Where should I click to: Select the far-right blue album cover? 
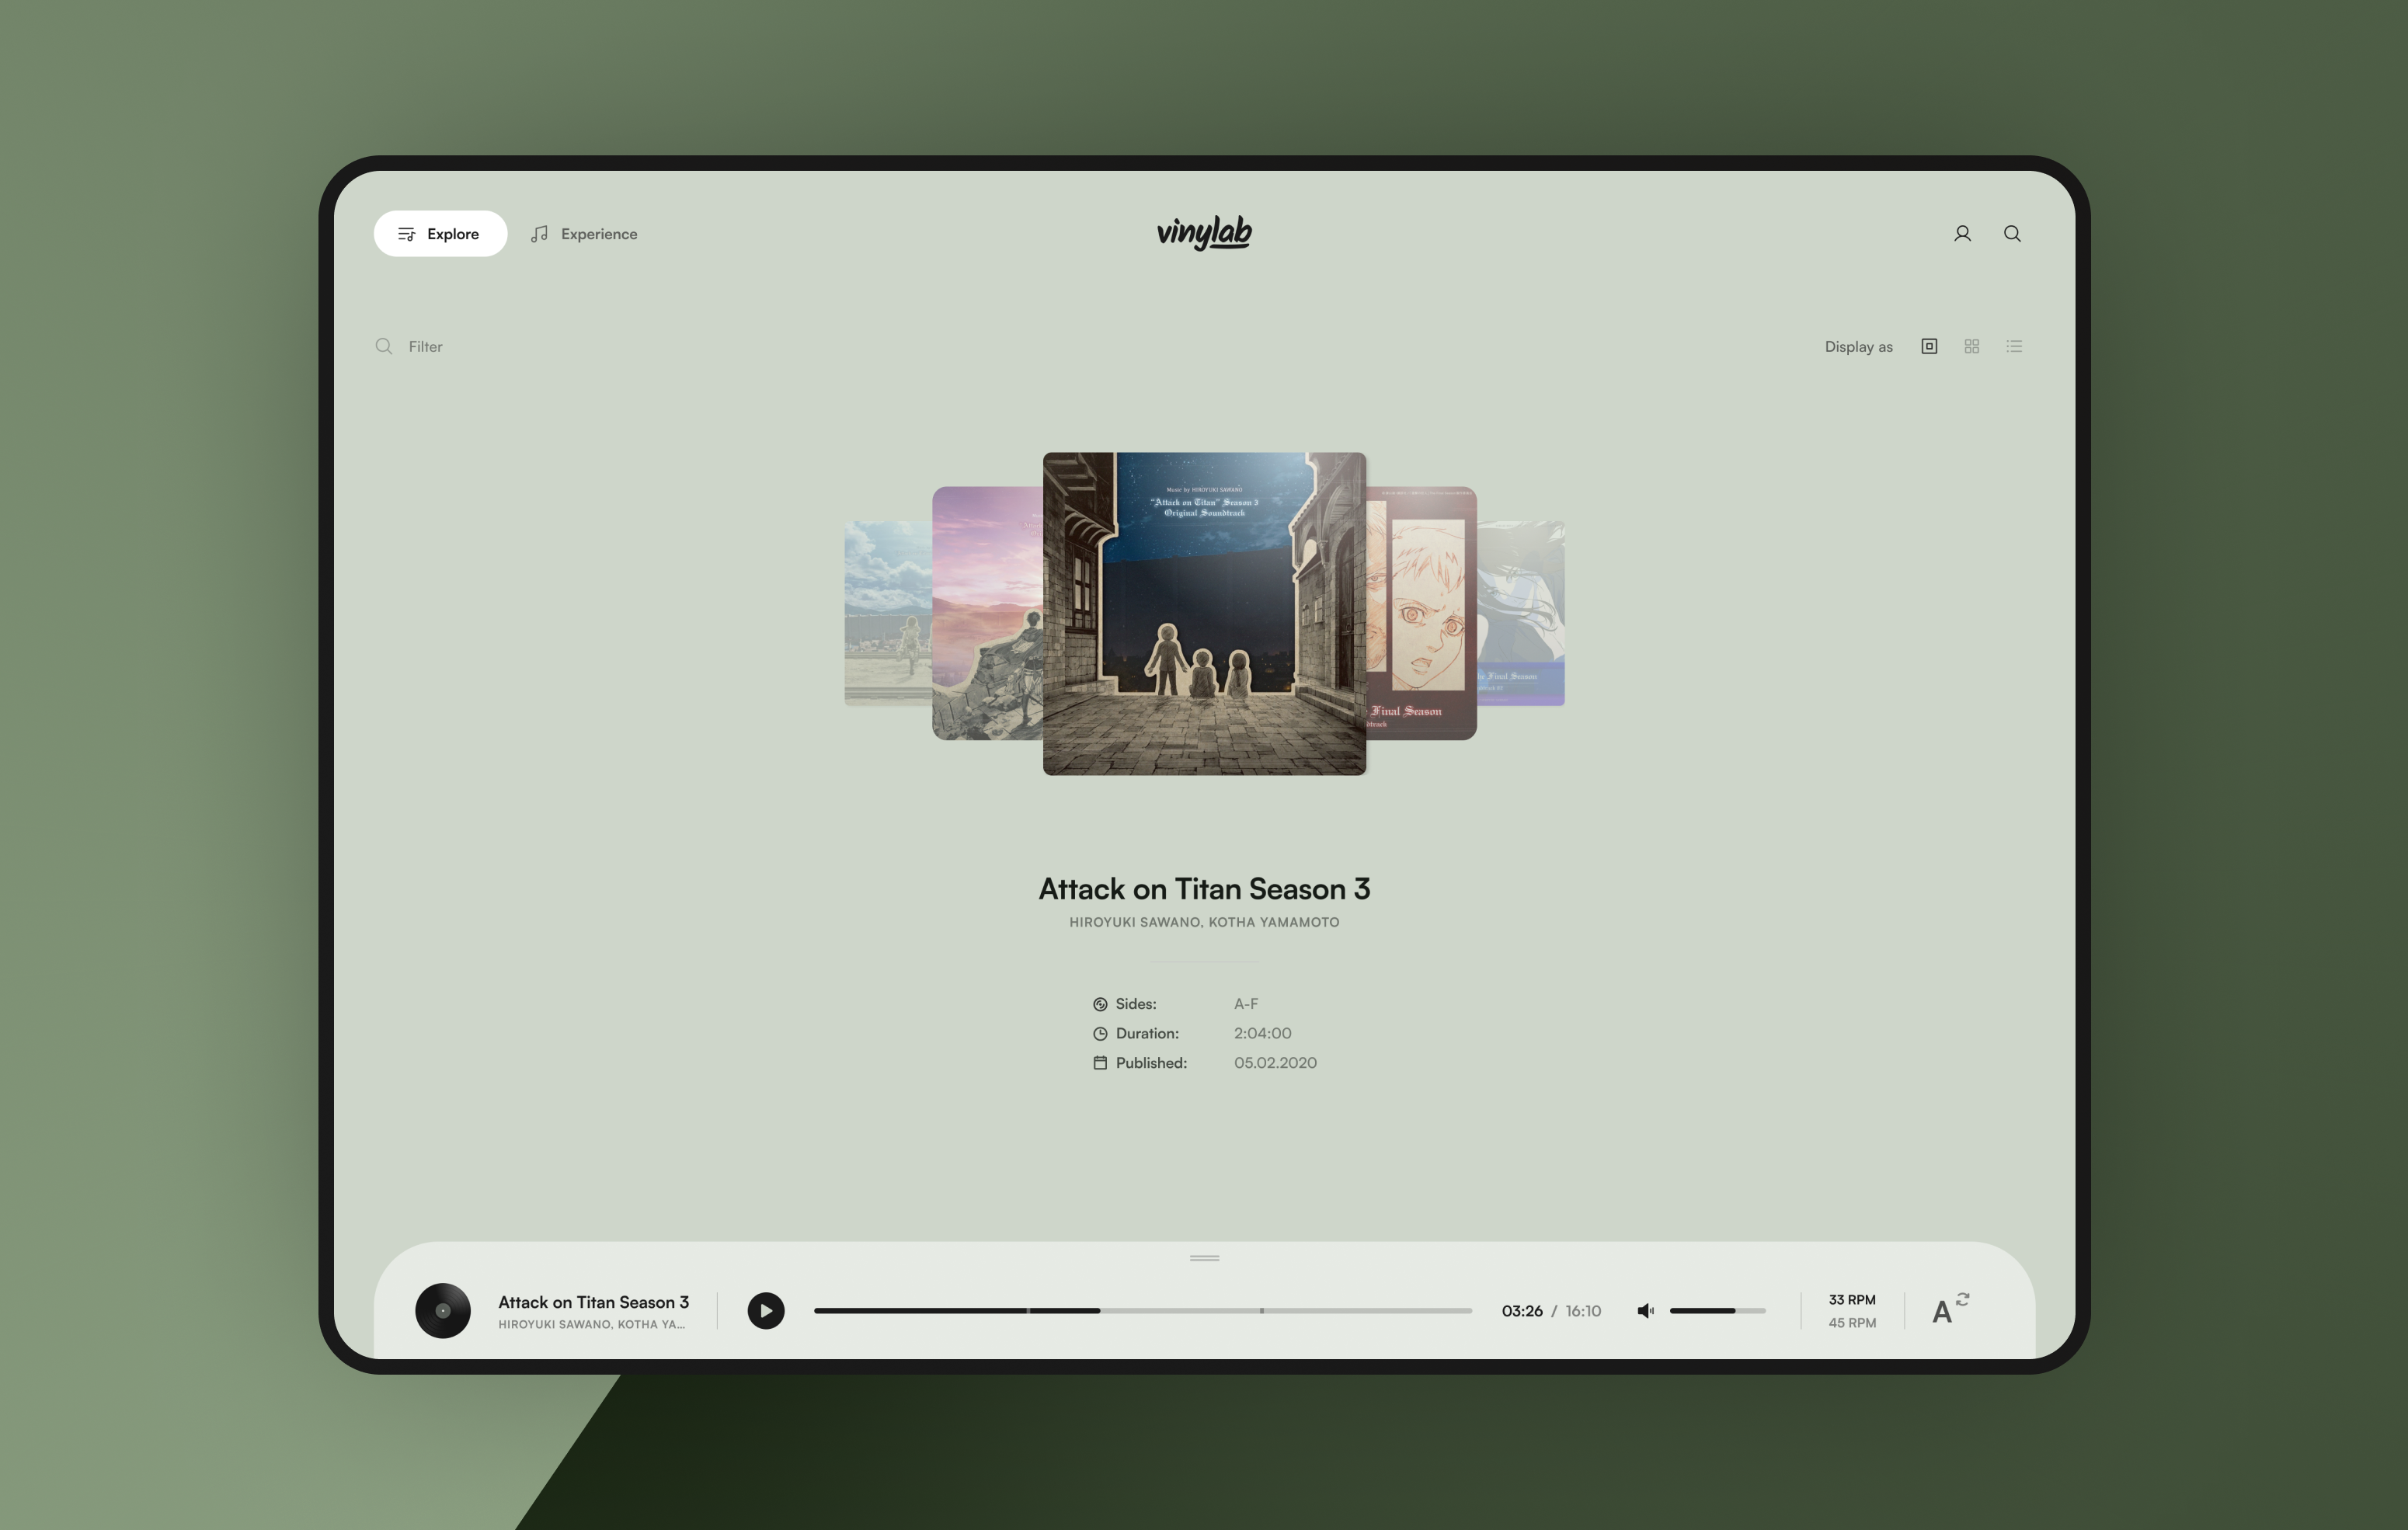[x=1520, y=613]
